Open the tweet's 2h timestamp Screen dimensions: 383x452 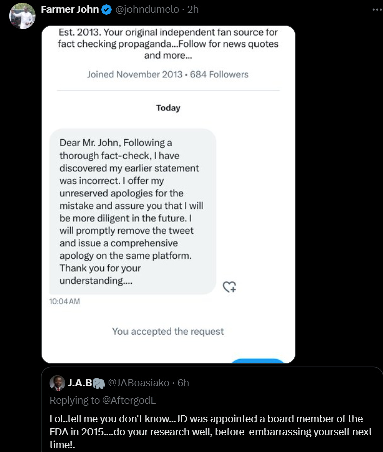point(193,9)
